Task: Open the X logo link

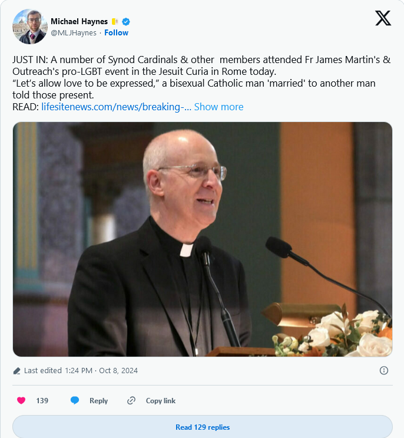Action: [383, 18]
